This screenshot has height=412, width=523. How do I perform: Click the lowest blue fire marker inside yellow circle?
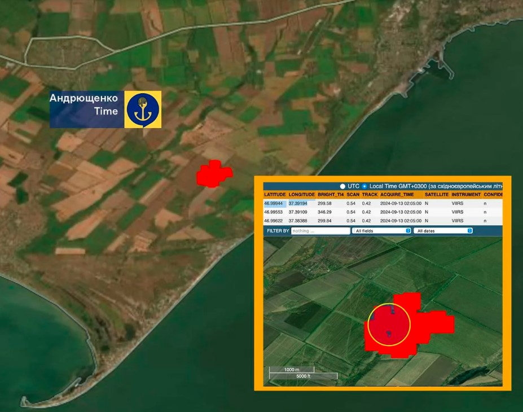click(389, 334)
